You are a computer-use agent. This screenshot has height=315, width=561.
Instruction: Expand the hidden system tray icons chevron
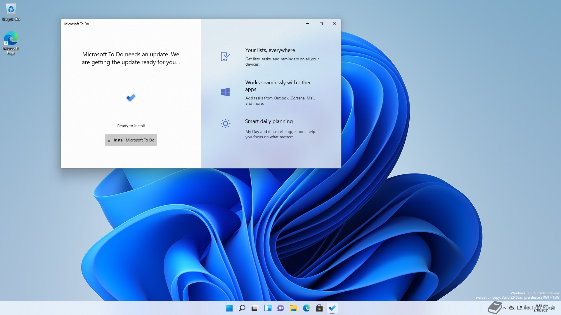[x=504, y=308]
